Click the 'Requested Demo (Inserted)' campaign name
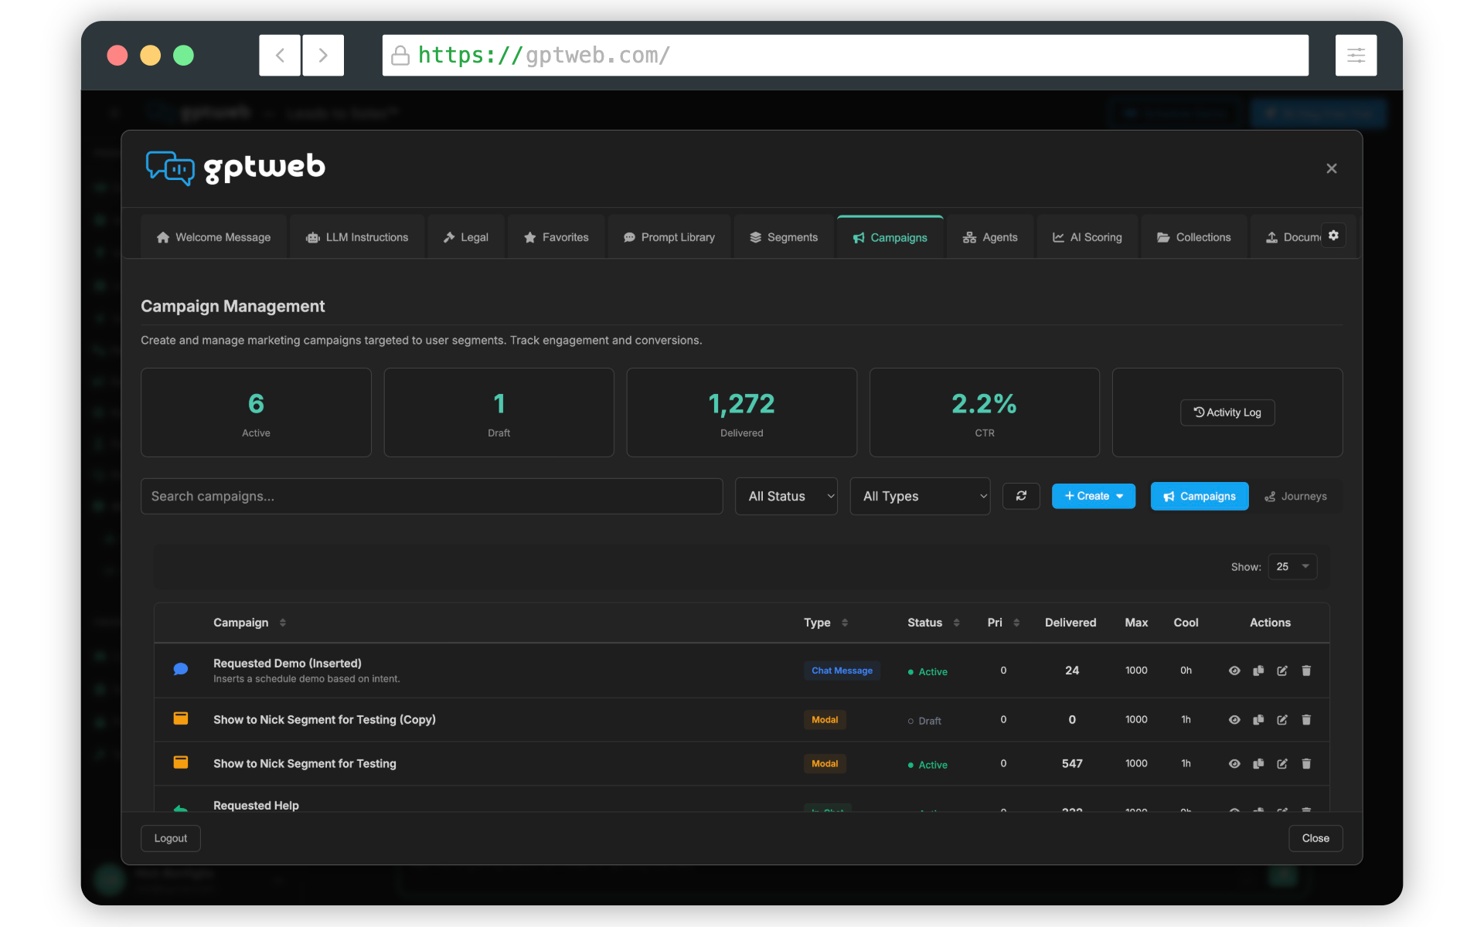Viewport: 1484px width, 927px height. (x=288, y=663)
